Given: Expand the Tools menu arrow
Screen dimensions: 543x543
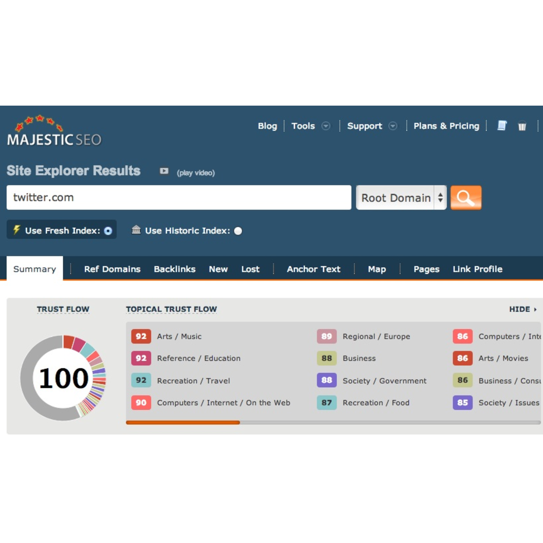Looking at the screenshot, I should 326,126.
